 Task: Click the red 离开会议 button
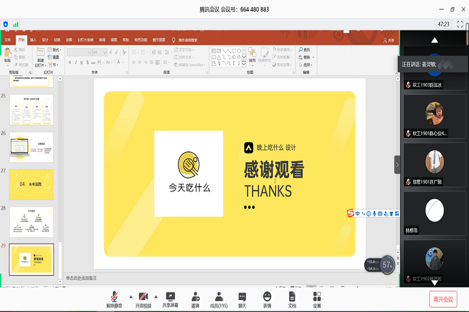tap(443, 299)
